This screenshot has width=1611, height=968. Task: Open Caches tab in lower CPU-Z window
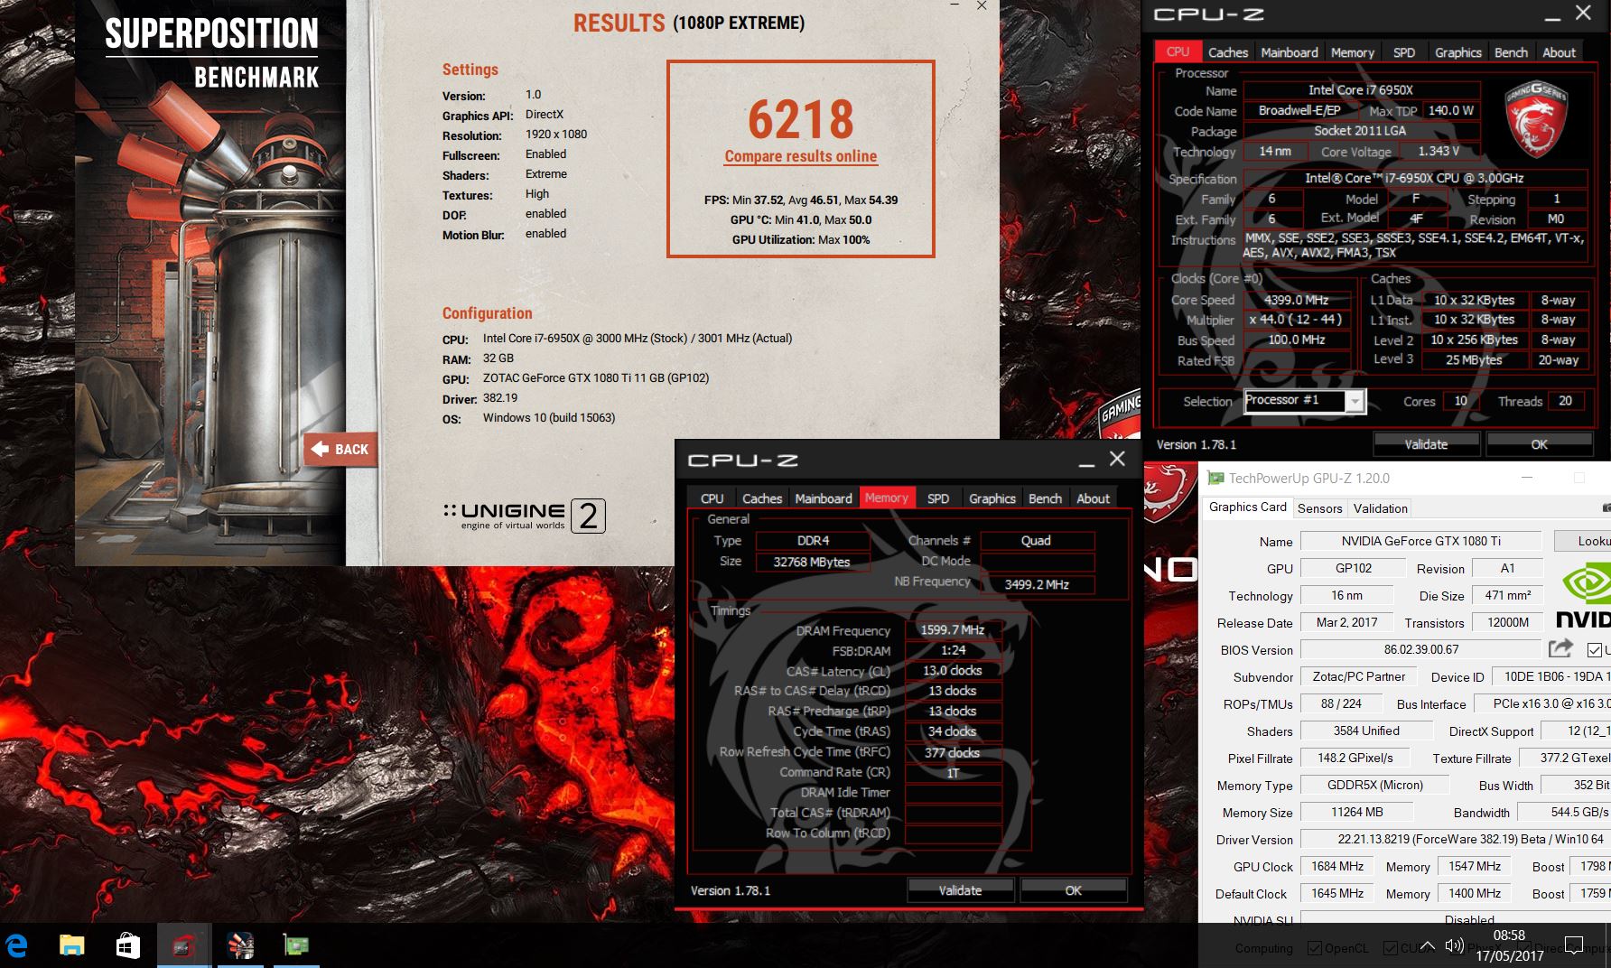[x=762, y=498]
